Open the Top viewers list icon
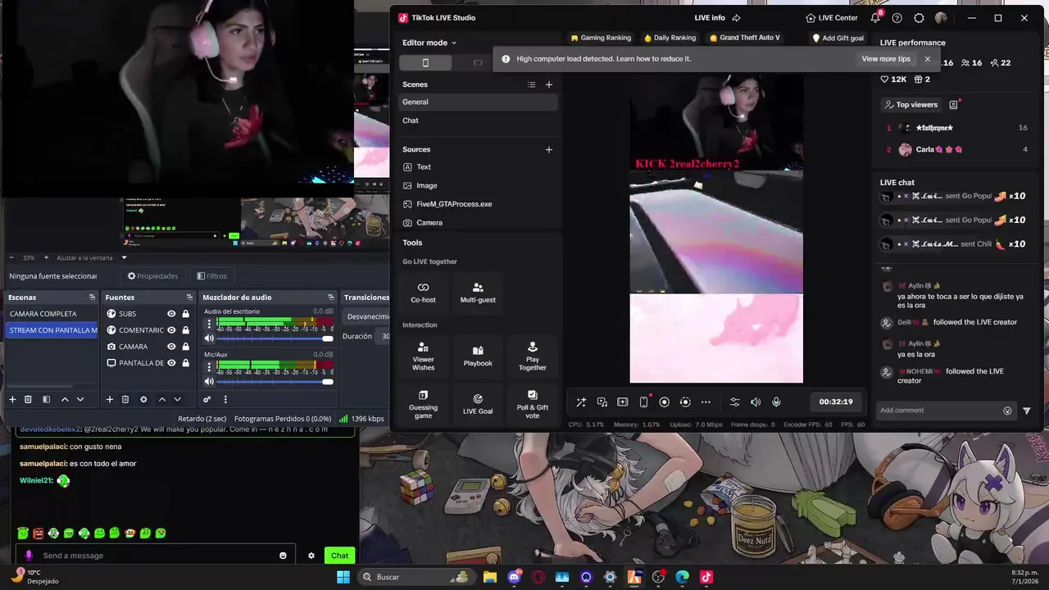 point(953,105)
